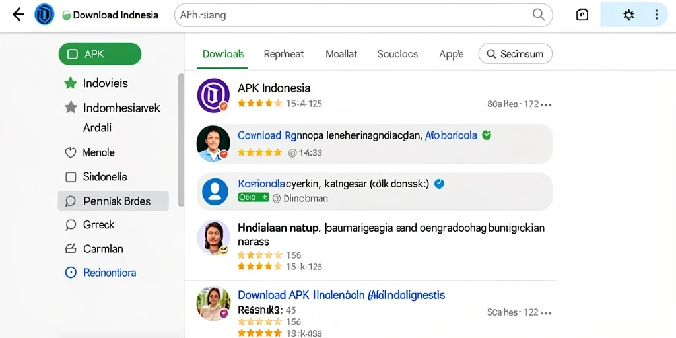Click the heart icon beside Menole
676x338 pixels.
70,152
